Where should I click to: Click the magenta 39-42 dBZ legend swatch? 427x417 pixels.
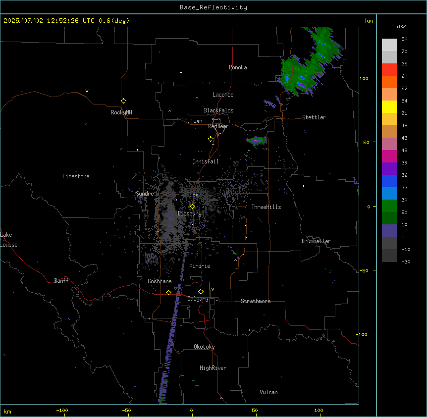tap(389, 156)
